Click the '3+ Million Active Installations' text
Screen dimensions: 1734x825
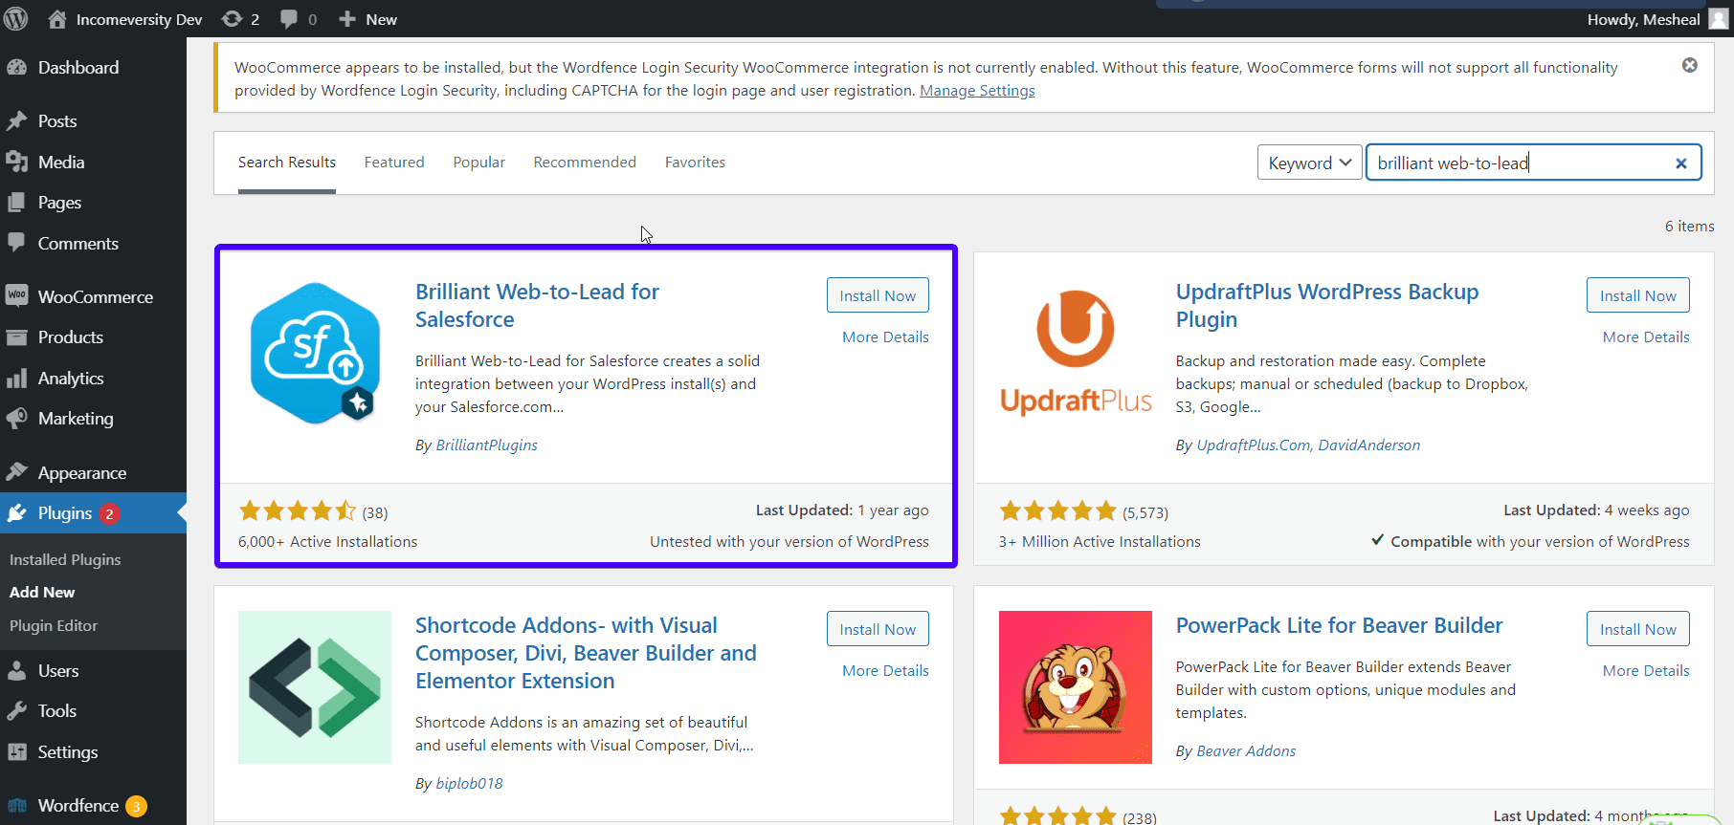click(1100, 541)
